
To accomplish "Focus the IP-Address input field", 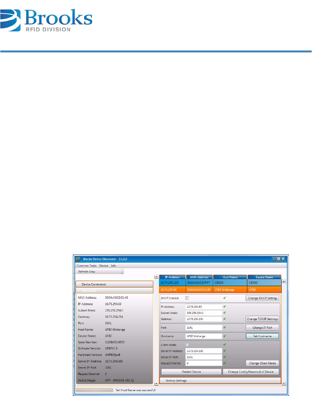I will tap(204, 307).
